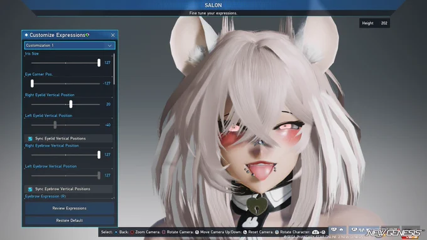Uncheck Sync Eyebrow Vertical Positions
Viewport: 427px width, 240px height.
point(30,189)
